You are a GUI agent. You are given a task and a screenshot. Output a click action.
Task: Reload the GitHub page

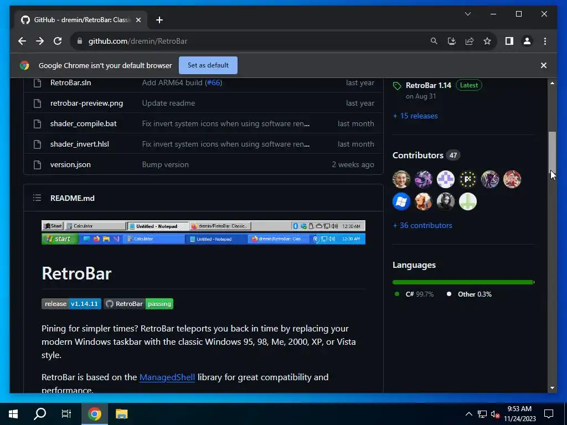(x=58, y=41)
